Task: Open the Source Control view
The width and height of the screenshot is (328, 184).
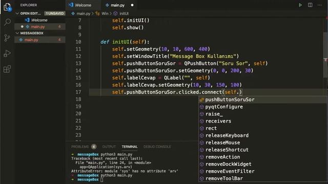Action: point(7,38)
